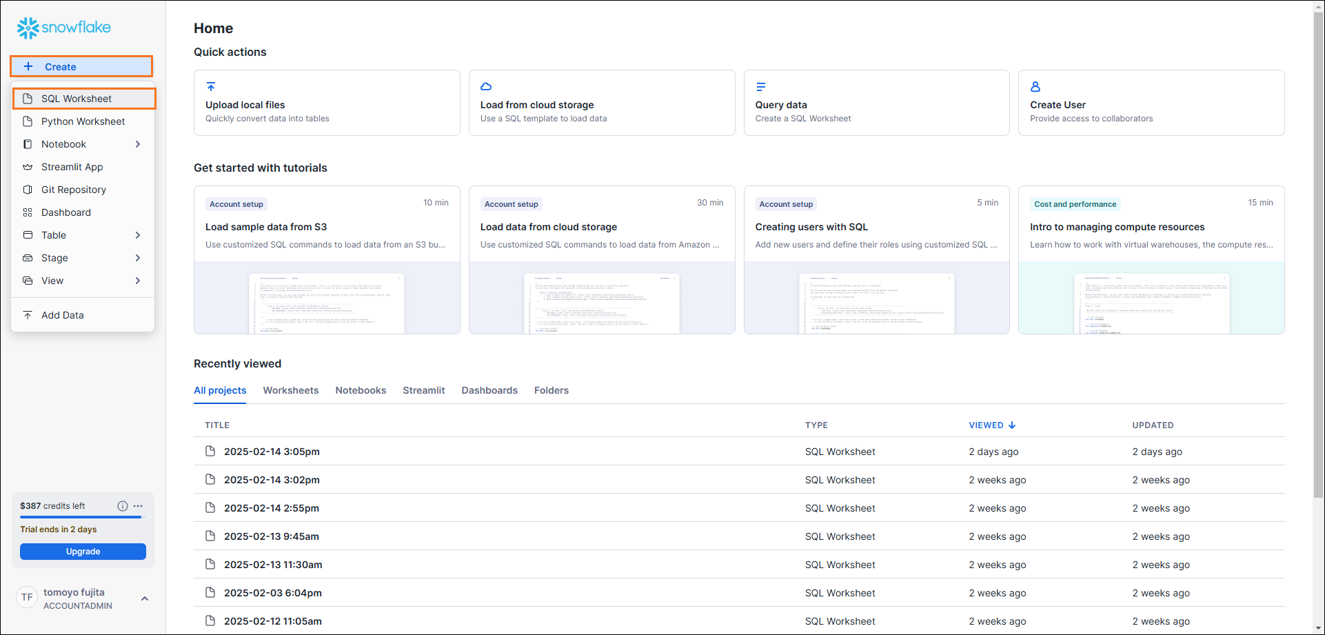Expand the Stage submenu chevron
This screenshot has height=635, width=1325.
click(138, 258)
